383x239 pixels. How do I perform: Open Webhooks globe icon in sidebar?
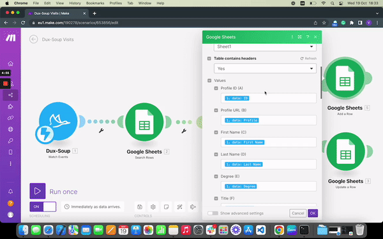pyautogui.click(x=10, y=129)
